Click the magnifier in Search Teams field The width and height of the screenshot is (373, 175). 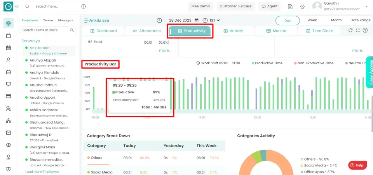coord(71,30)
